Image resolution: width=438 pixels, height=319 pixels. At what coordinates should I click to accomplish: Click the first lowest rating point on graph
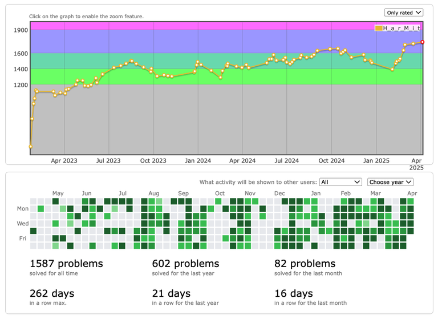point(31,147)
